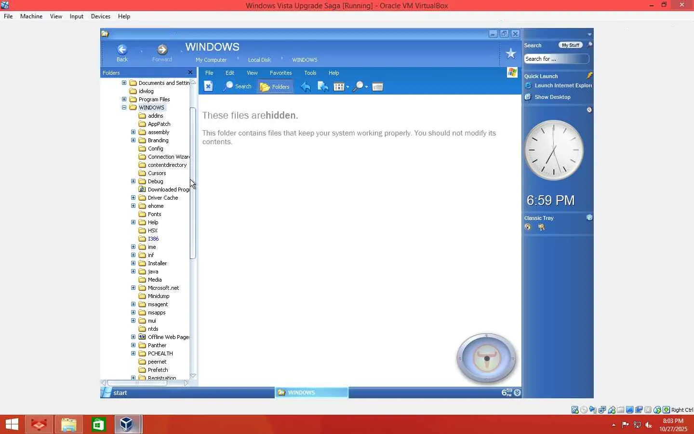The height and width of the screenshot is (434, 694).
Task: Click the analog clock in the sidebar
Action: click(554, 150)
